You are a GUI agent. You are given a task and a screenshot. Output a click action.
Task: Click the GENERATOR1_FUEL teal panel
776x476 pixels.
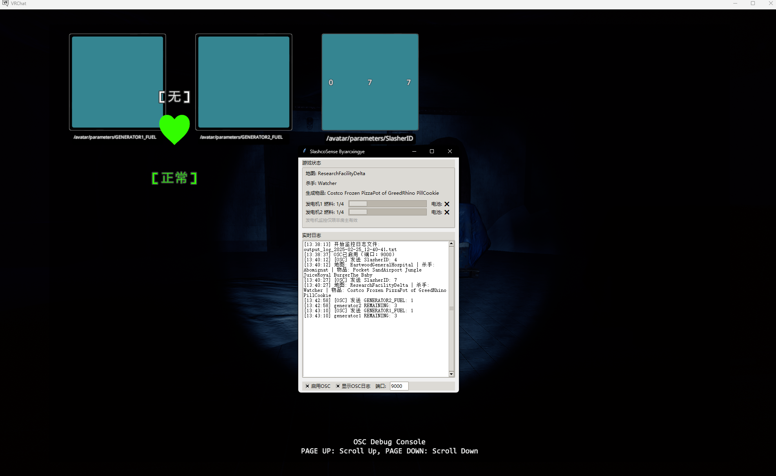tap(117, 82)
